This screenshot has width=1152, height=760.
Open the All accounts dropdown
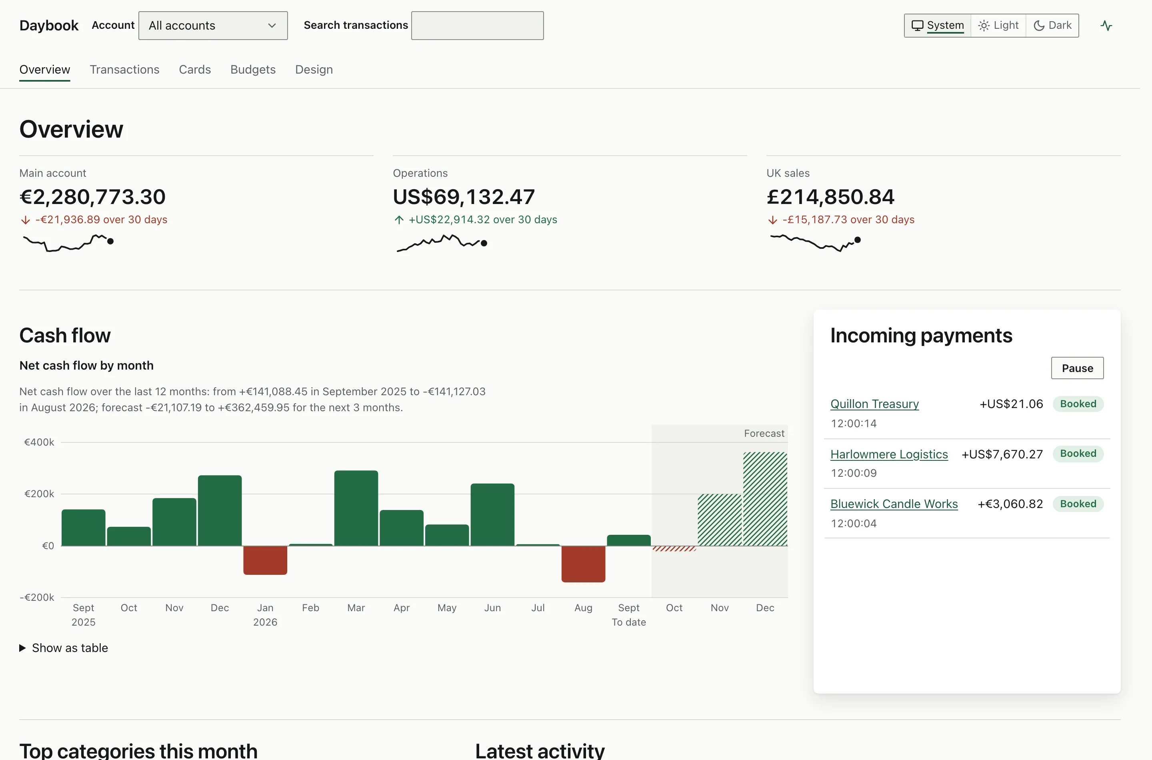(x=213, y=25)
